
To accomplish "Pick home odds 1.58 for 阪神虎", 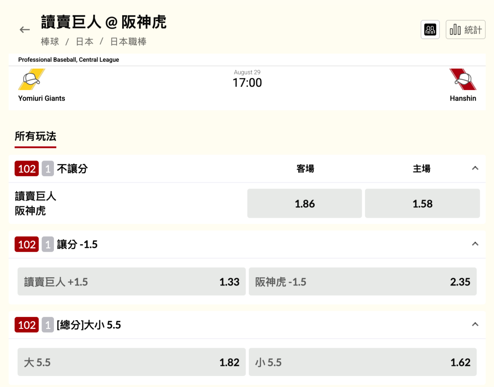I will pos(422,203).
